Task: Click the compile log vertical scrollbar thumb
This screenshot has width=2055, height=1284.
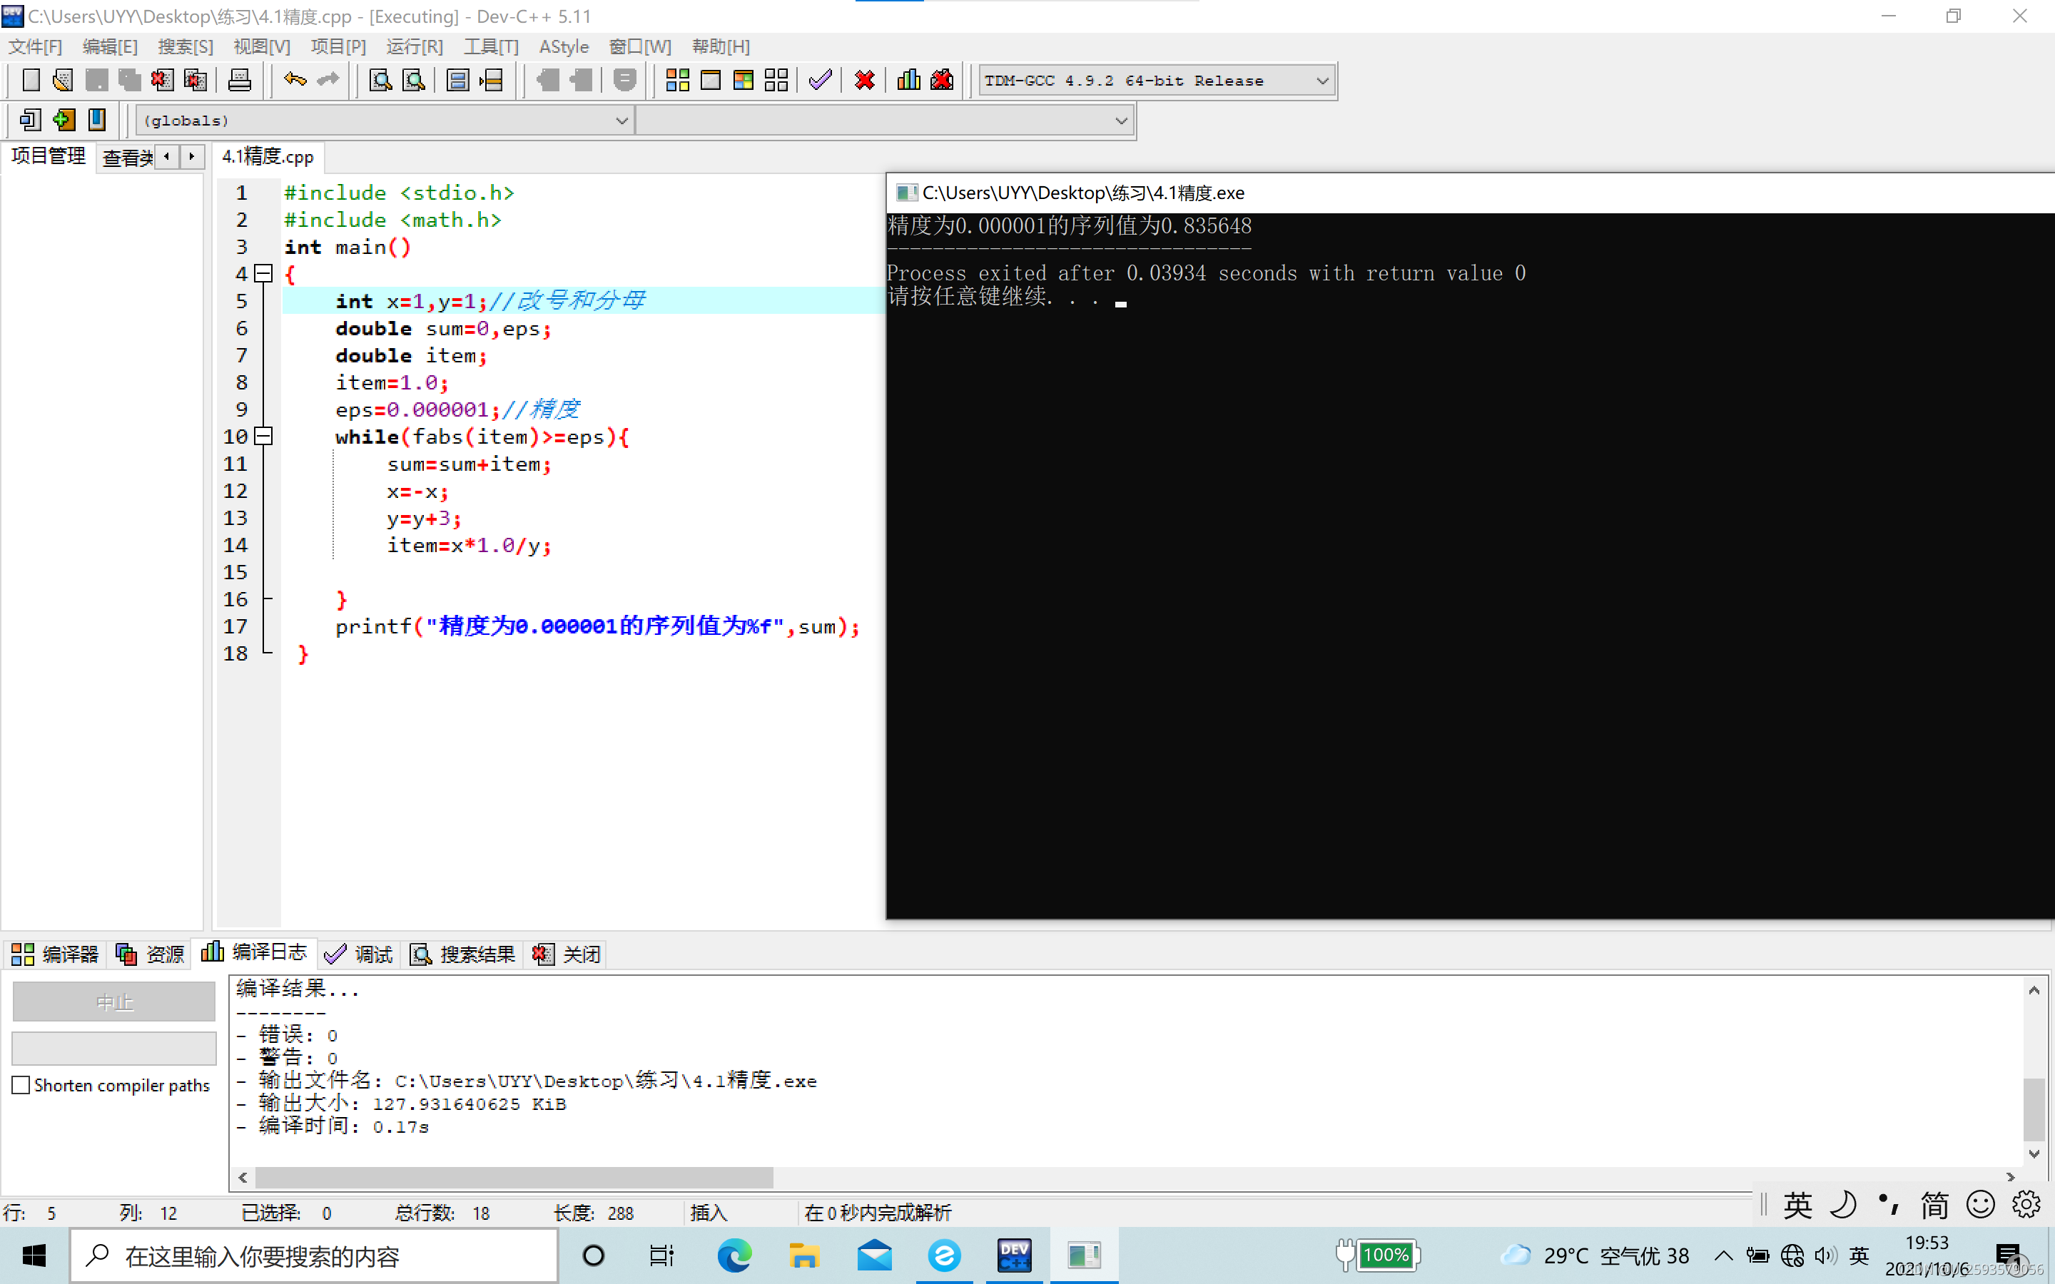Action: pos(2034,1109)
